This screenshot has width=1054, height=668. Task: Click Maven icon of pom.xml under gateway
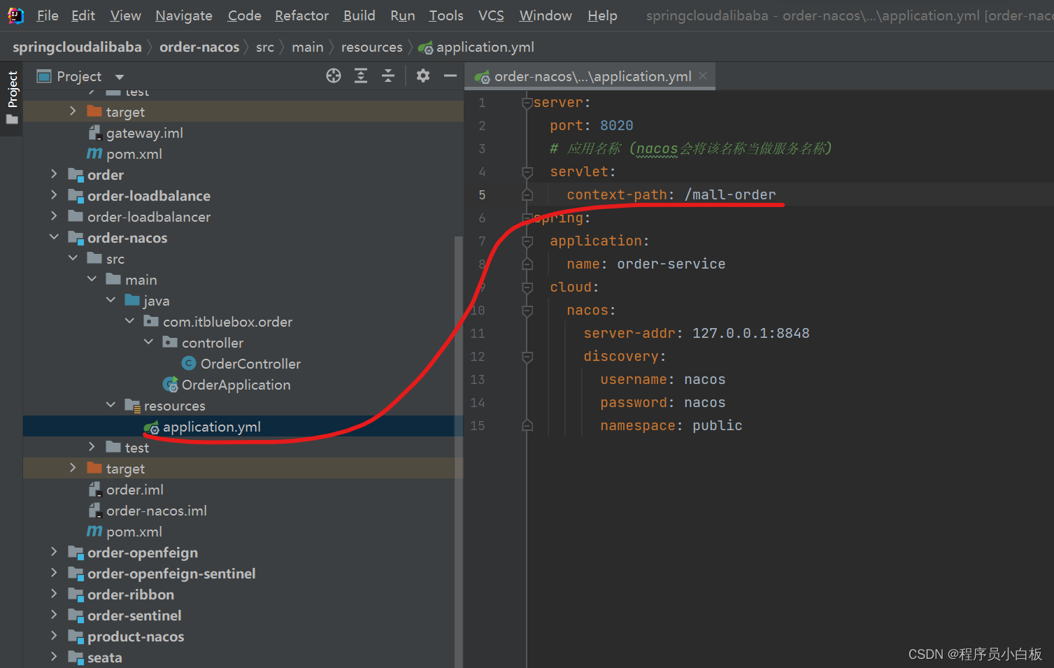click(94, 153)
